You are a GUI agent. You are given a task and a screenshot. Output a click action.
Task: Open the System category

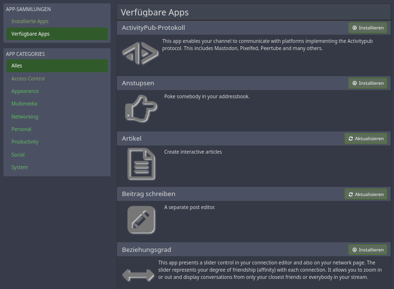(20, 167)
